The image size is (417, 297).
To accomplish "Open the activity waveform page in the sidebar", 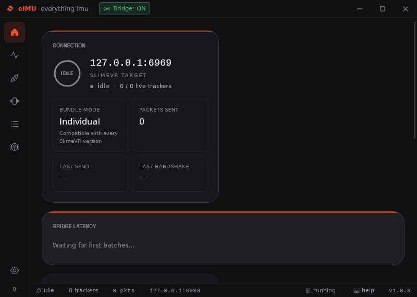I will point(15,55).
